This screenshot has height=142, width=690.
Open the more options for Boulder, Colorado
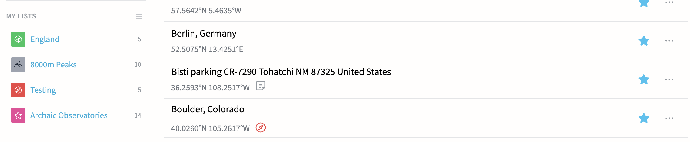669,118
